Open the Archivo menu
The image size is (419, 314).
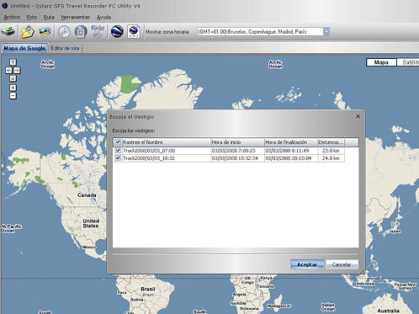point(12,17)
